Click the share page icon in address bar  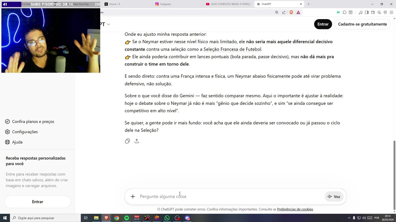[284, 12]
